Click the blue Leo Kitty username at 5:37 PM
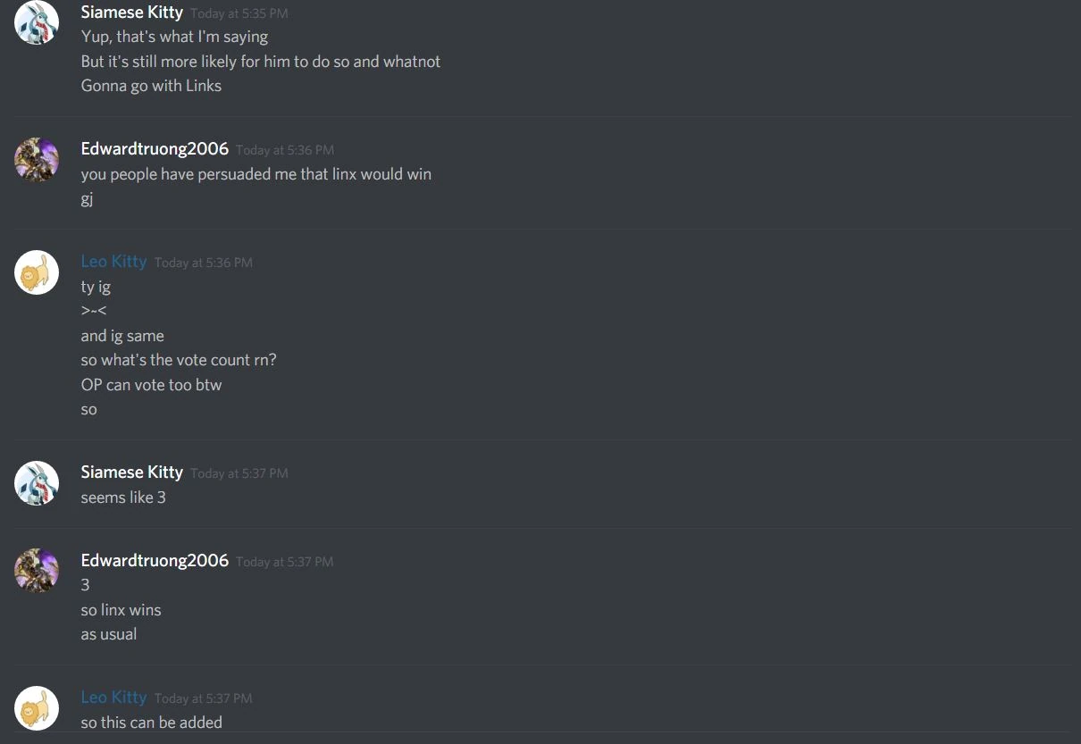The width and height of the screenshot is (1081, 744). click(x=113, y=697)
